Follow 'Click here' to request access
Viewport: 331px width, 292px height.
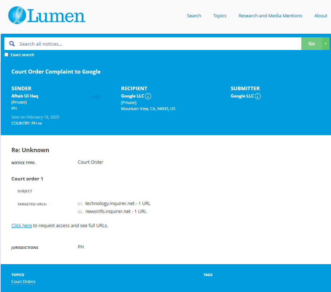click(21, 226)
